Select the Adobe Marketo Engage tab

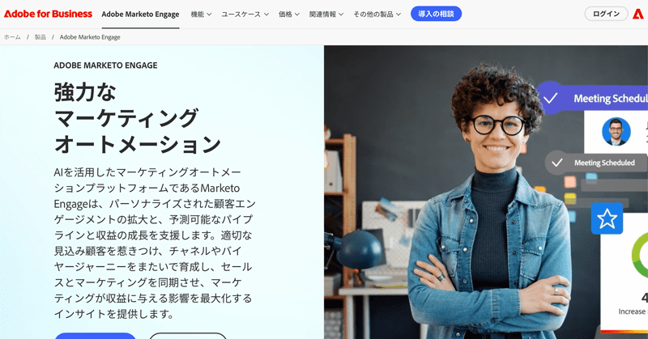point(140,15)
